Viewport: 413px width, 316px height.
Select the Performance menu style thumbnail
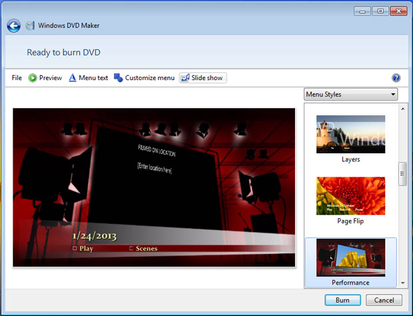coord(350,257)
